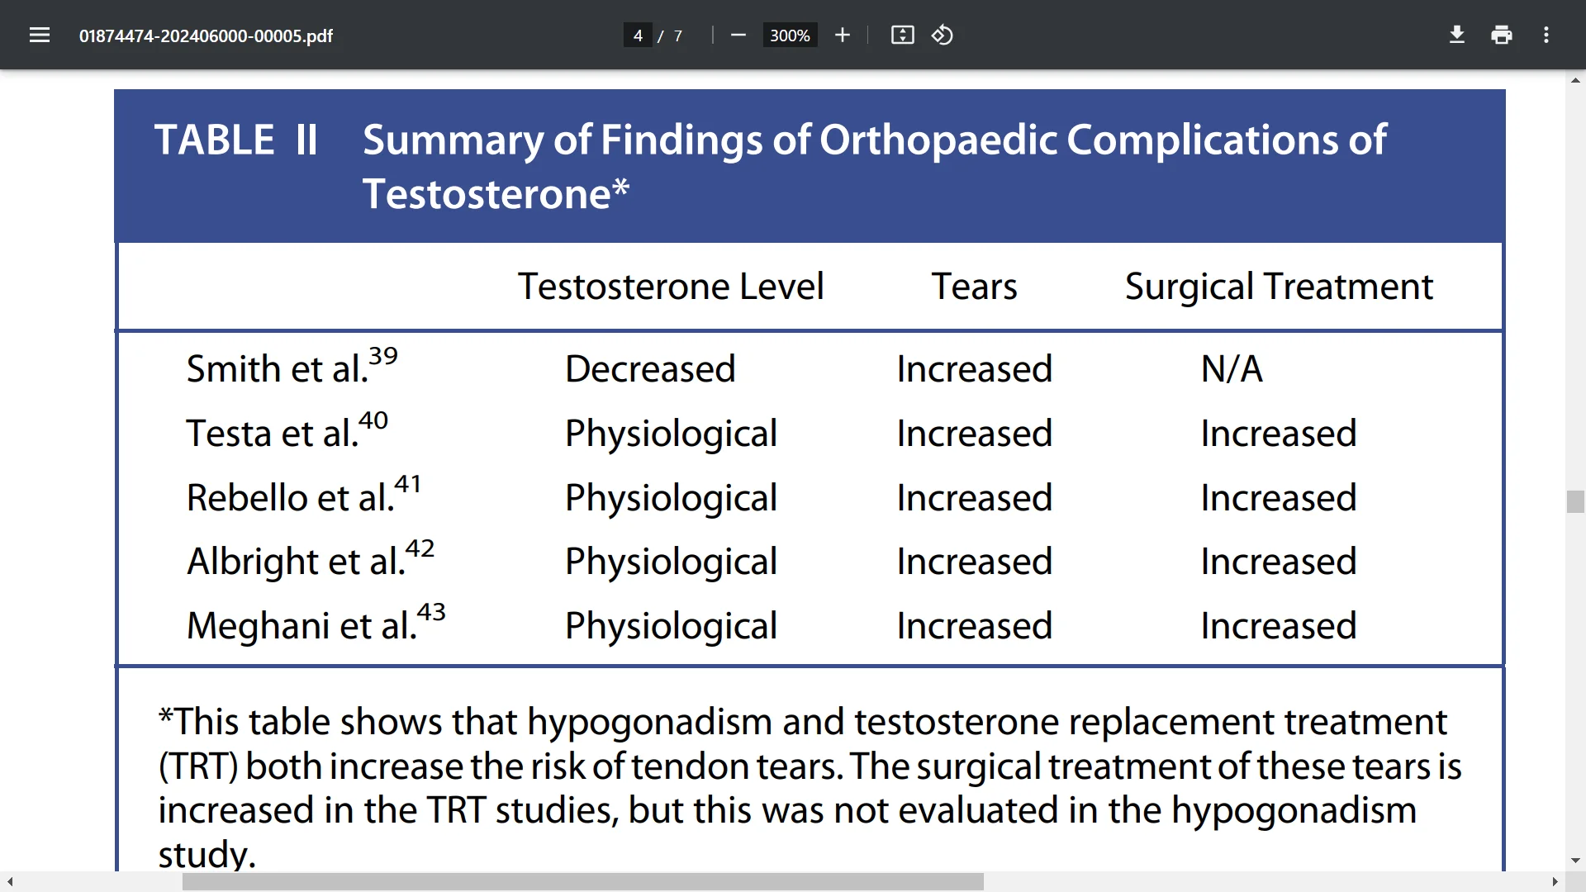Viewport: 1586px width, 892px height.
Task: Click the fit to page icon
Action: click(902, 36)
